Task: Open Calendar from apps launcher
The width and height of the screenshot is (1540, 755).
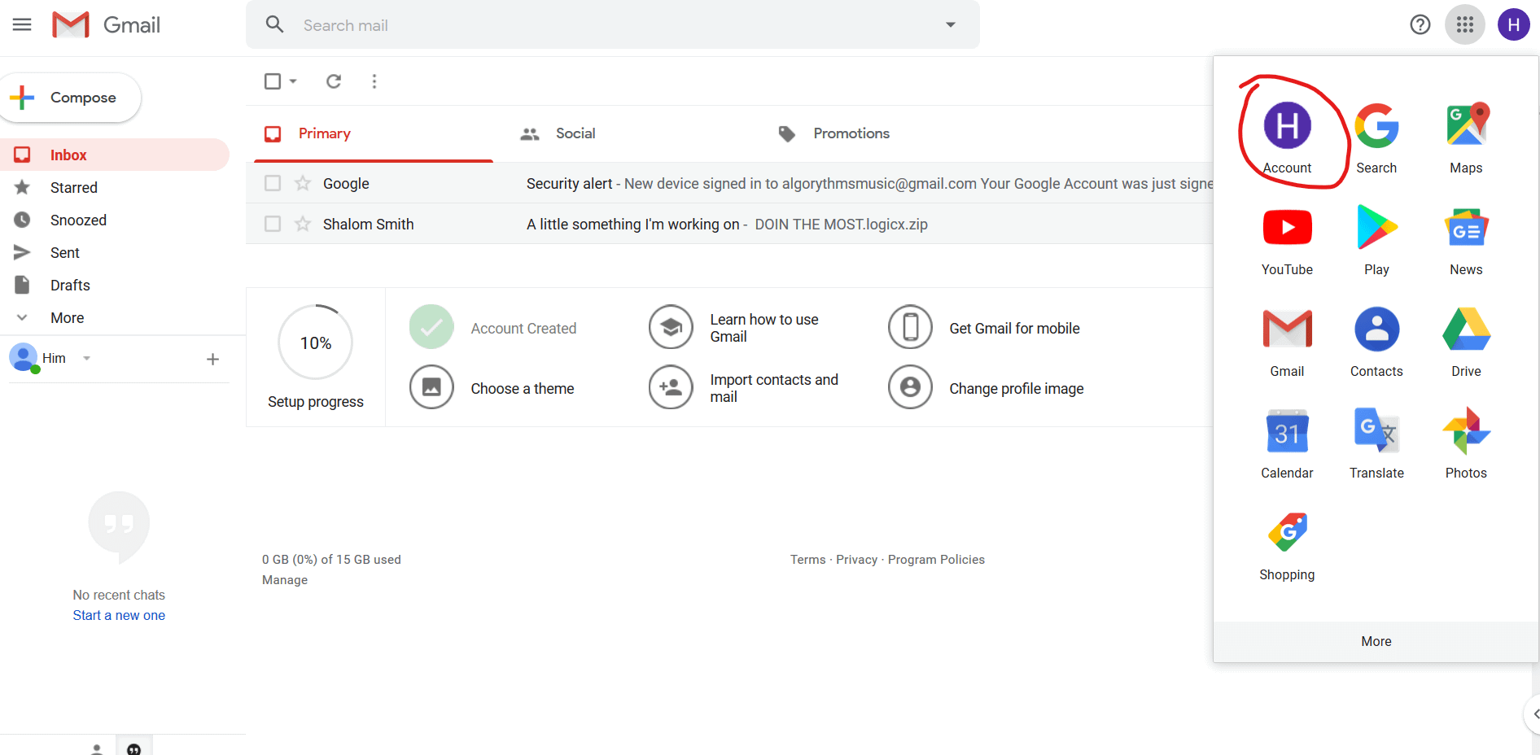Action: [x=1287, y=443]
